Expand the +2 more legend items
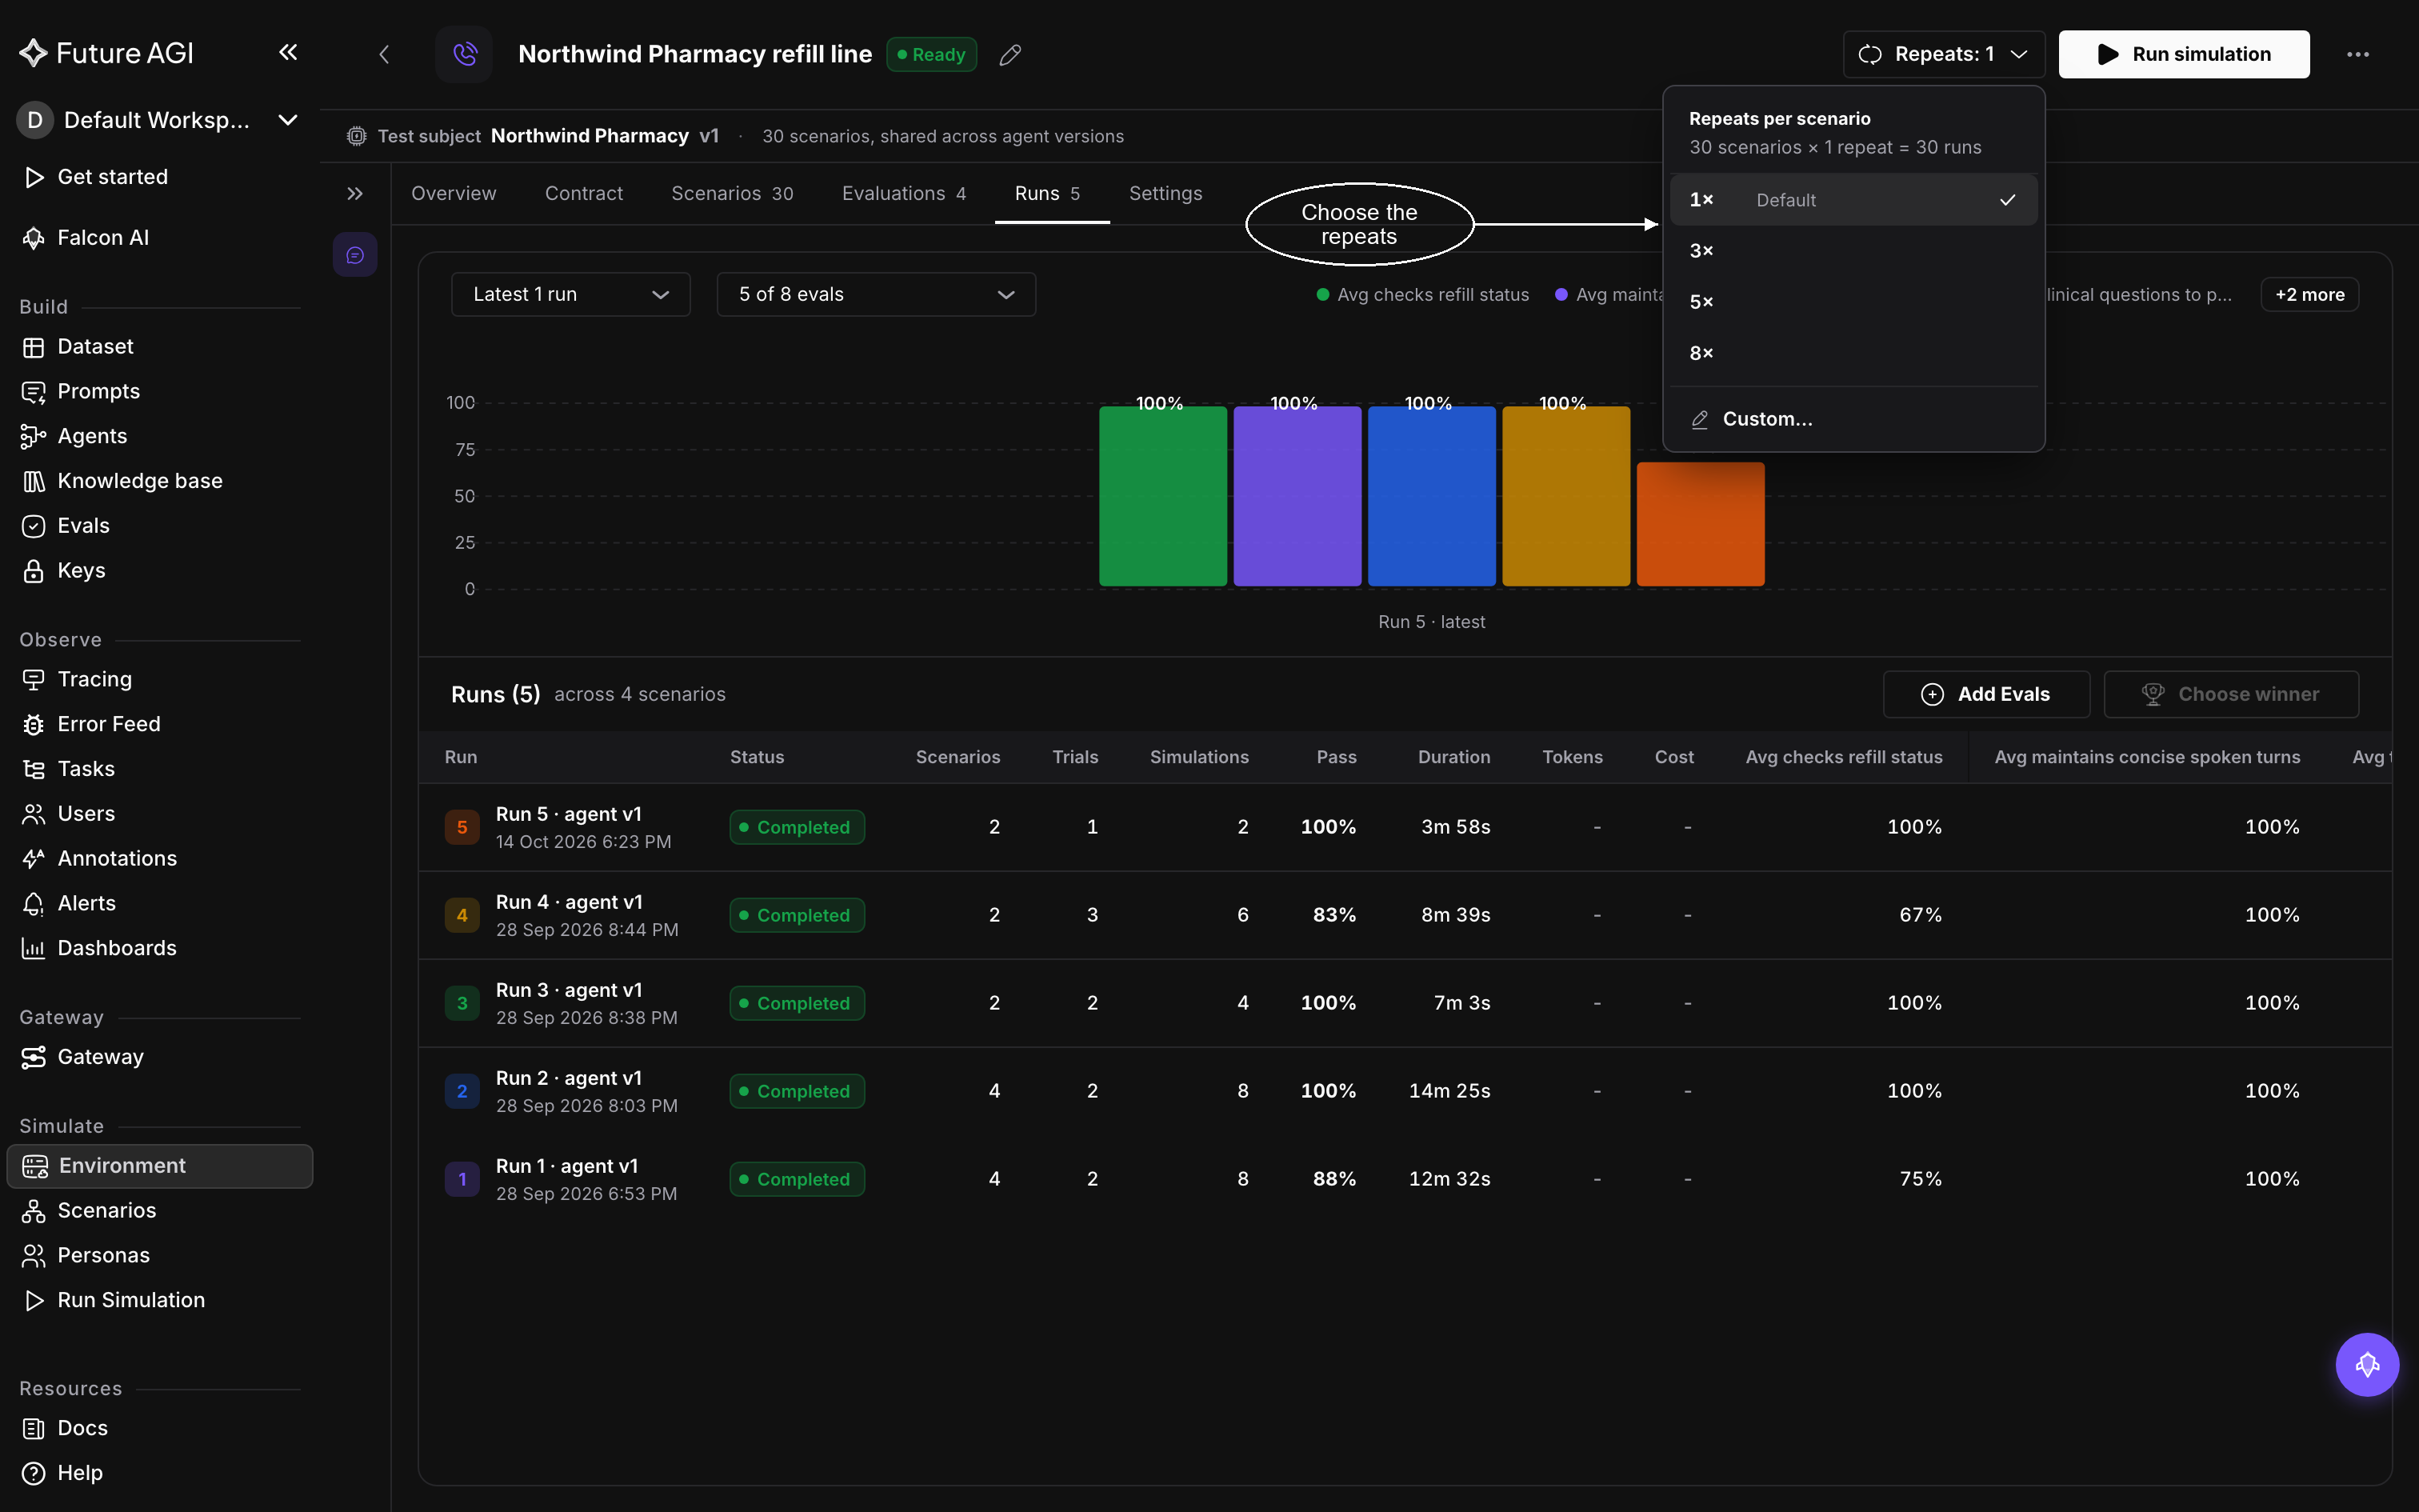The height and width of the screenshot is (1512, 2419). [x=2309, y=294]
